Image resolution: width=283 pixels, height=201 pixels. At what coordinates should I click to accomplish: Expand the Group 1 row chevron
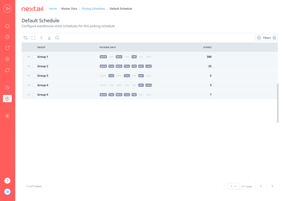coord(29,57)
